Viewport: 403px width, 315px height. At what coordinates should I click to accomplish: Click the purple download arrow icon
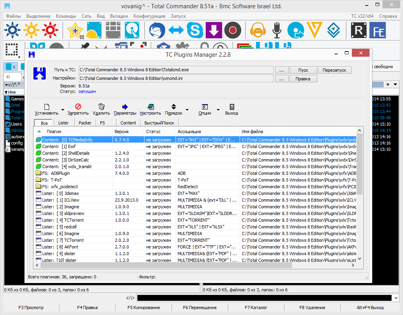pyautogui.click(x=214, y=30)
